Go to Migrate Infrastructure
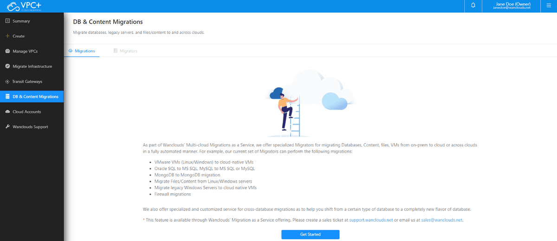This screenshot has height=241, width=557. [x=32, y=66]
